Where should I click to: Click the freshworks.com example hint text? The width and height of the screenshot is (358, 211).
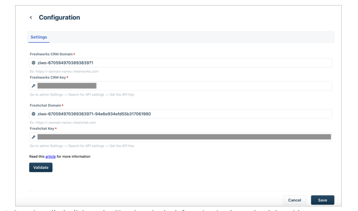64,71
